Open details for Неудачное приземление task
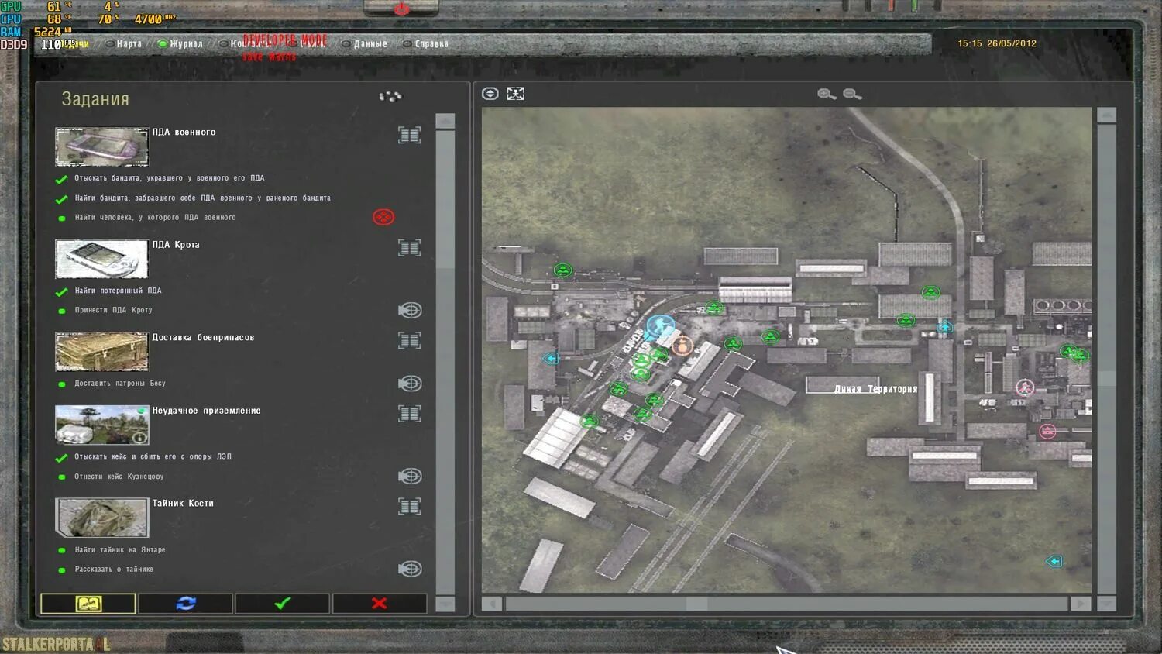1162x654 pixels. click(x=410, y=414)
